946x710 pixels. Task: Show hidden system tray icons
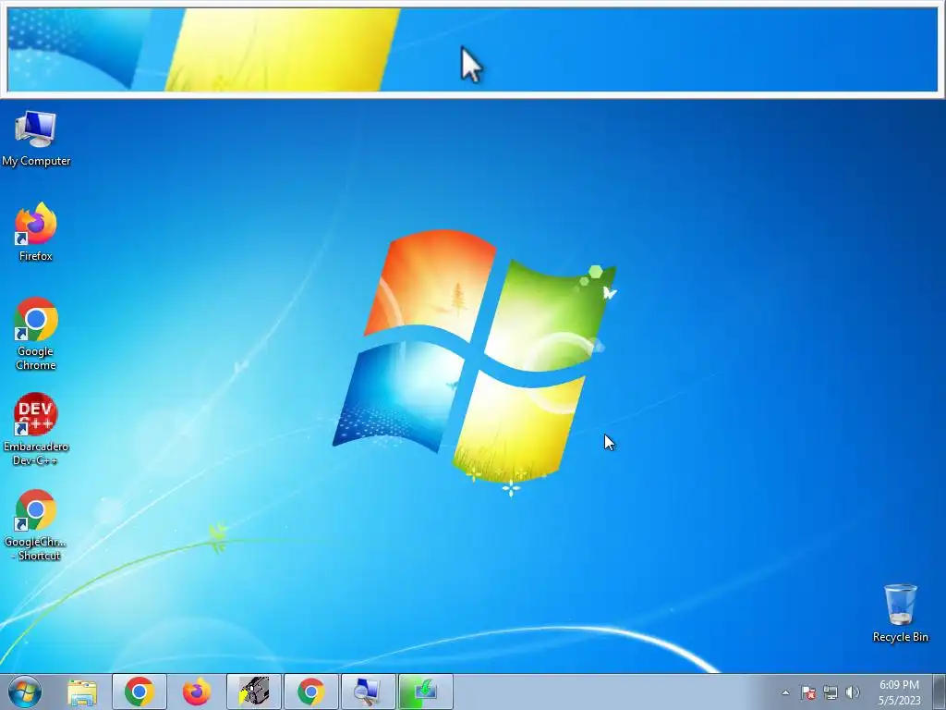[785, 692]
